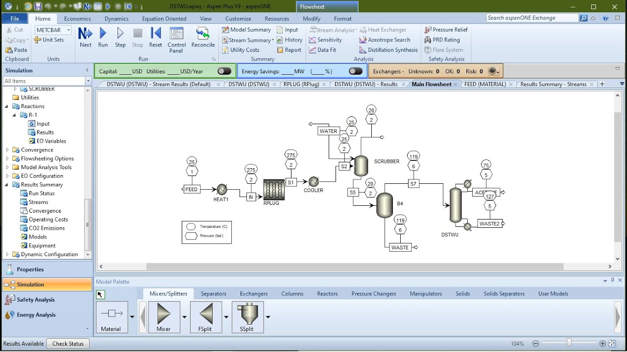
Task: Click the Next run button
Action: point(85,38)
